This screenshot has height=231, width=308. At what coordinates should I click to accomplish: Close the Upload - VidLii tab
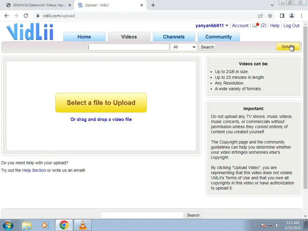[142, 5]
